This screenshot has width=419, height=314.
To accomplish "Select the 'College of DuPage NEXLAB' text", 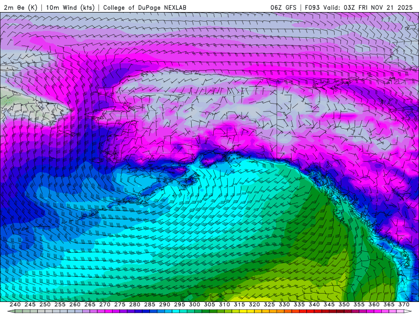I will pos(145,7).
